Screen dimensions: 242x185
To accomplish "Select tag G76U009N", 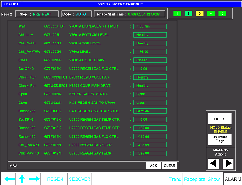I will (53, 94).
